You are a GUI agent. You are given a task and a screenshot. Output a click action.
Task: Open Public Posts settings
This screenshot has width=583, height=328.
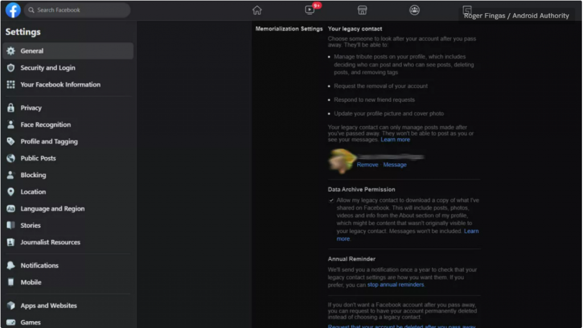[68, 158]
